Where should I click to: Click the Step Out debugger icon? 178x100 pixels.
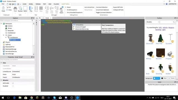(x=56, y=8)
